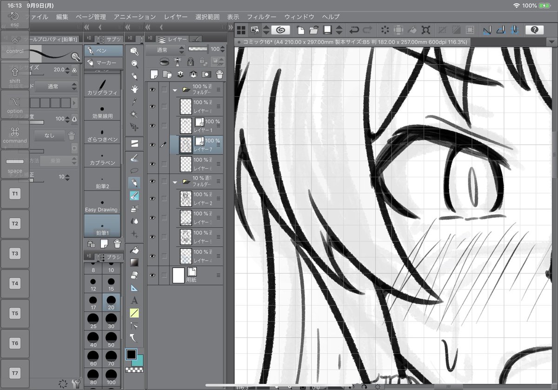
Task: Click the new raster layer icon
Action: [x=154, y=74]
